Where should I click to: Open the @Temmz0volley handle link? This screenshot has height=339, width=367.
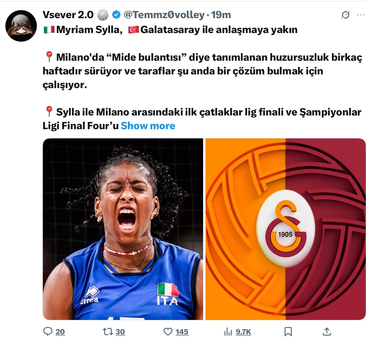coord(164,15)
